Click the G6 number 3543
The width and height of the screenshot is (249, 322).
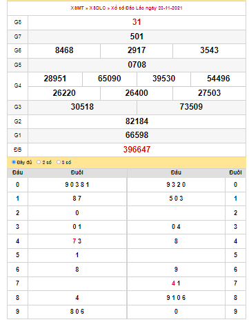(x=209, y=50)
